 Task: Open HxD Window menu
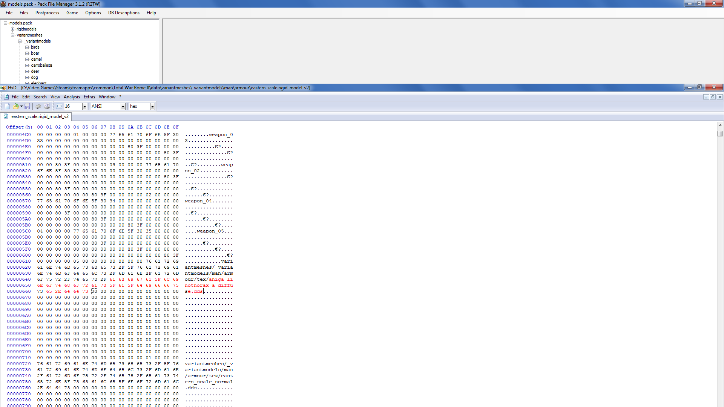[x=107, y=97]
